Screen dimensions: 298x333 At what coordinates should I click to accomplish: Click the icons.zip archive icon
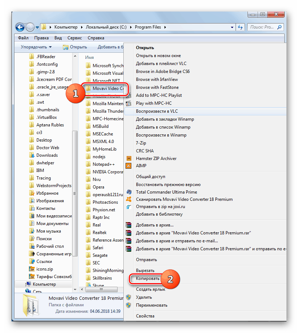click(x=32, y=269)
